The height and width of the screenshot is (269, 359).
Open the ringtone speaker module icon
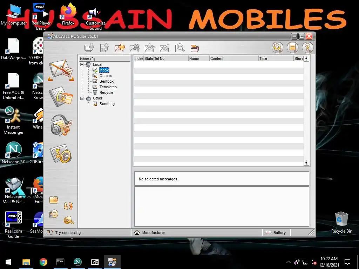tap(61, 154)
